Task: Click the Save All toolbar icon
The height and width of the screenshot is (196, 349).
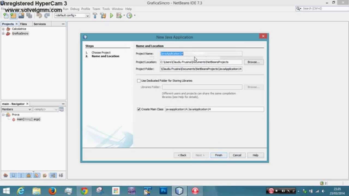Action: 29,16
